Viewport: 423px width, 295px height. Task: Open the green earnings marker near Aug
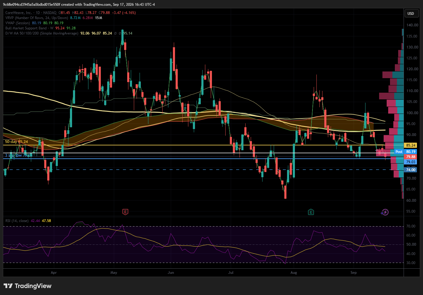(x=311, y=212)
